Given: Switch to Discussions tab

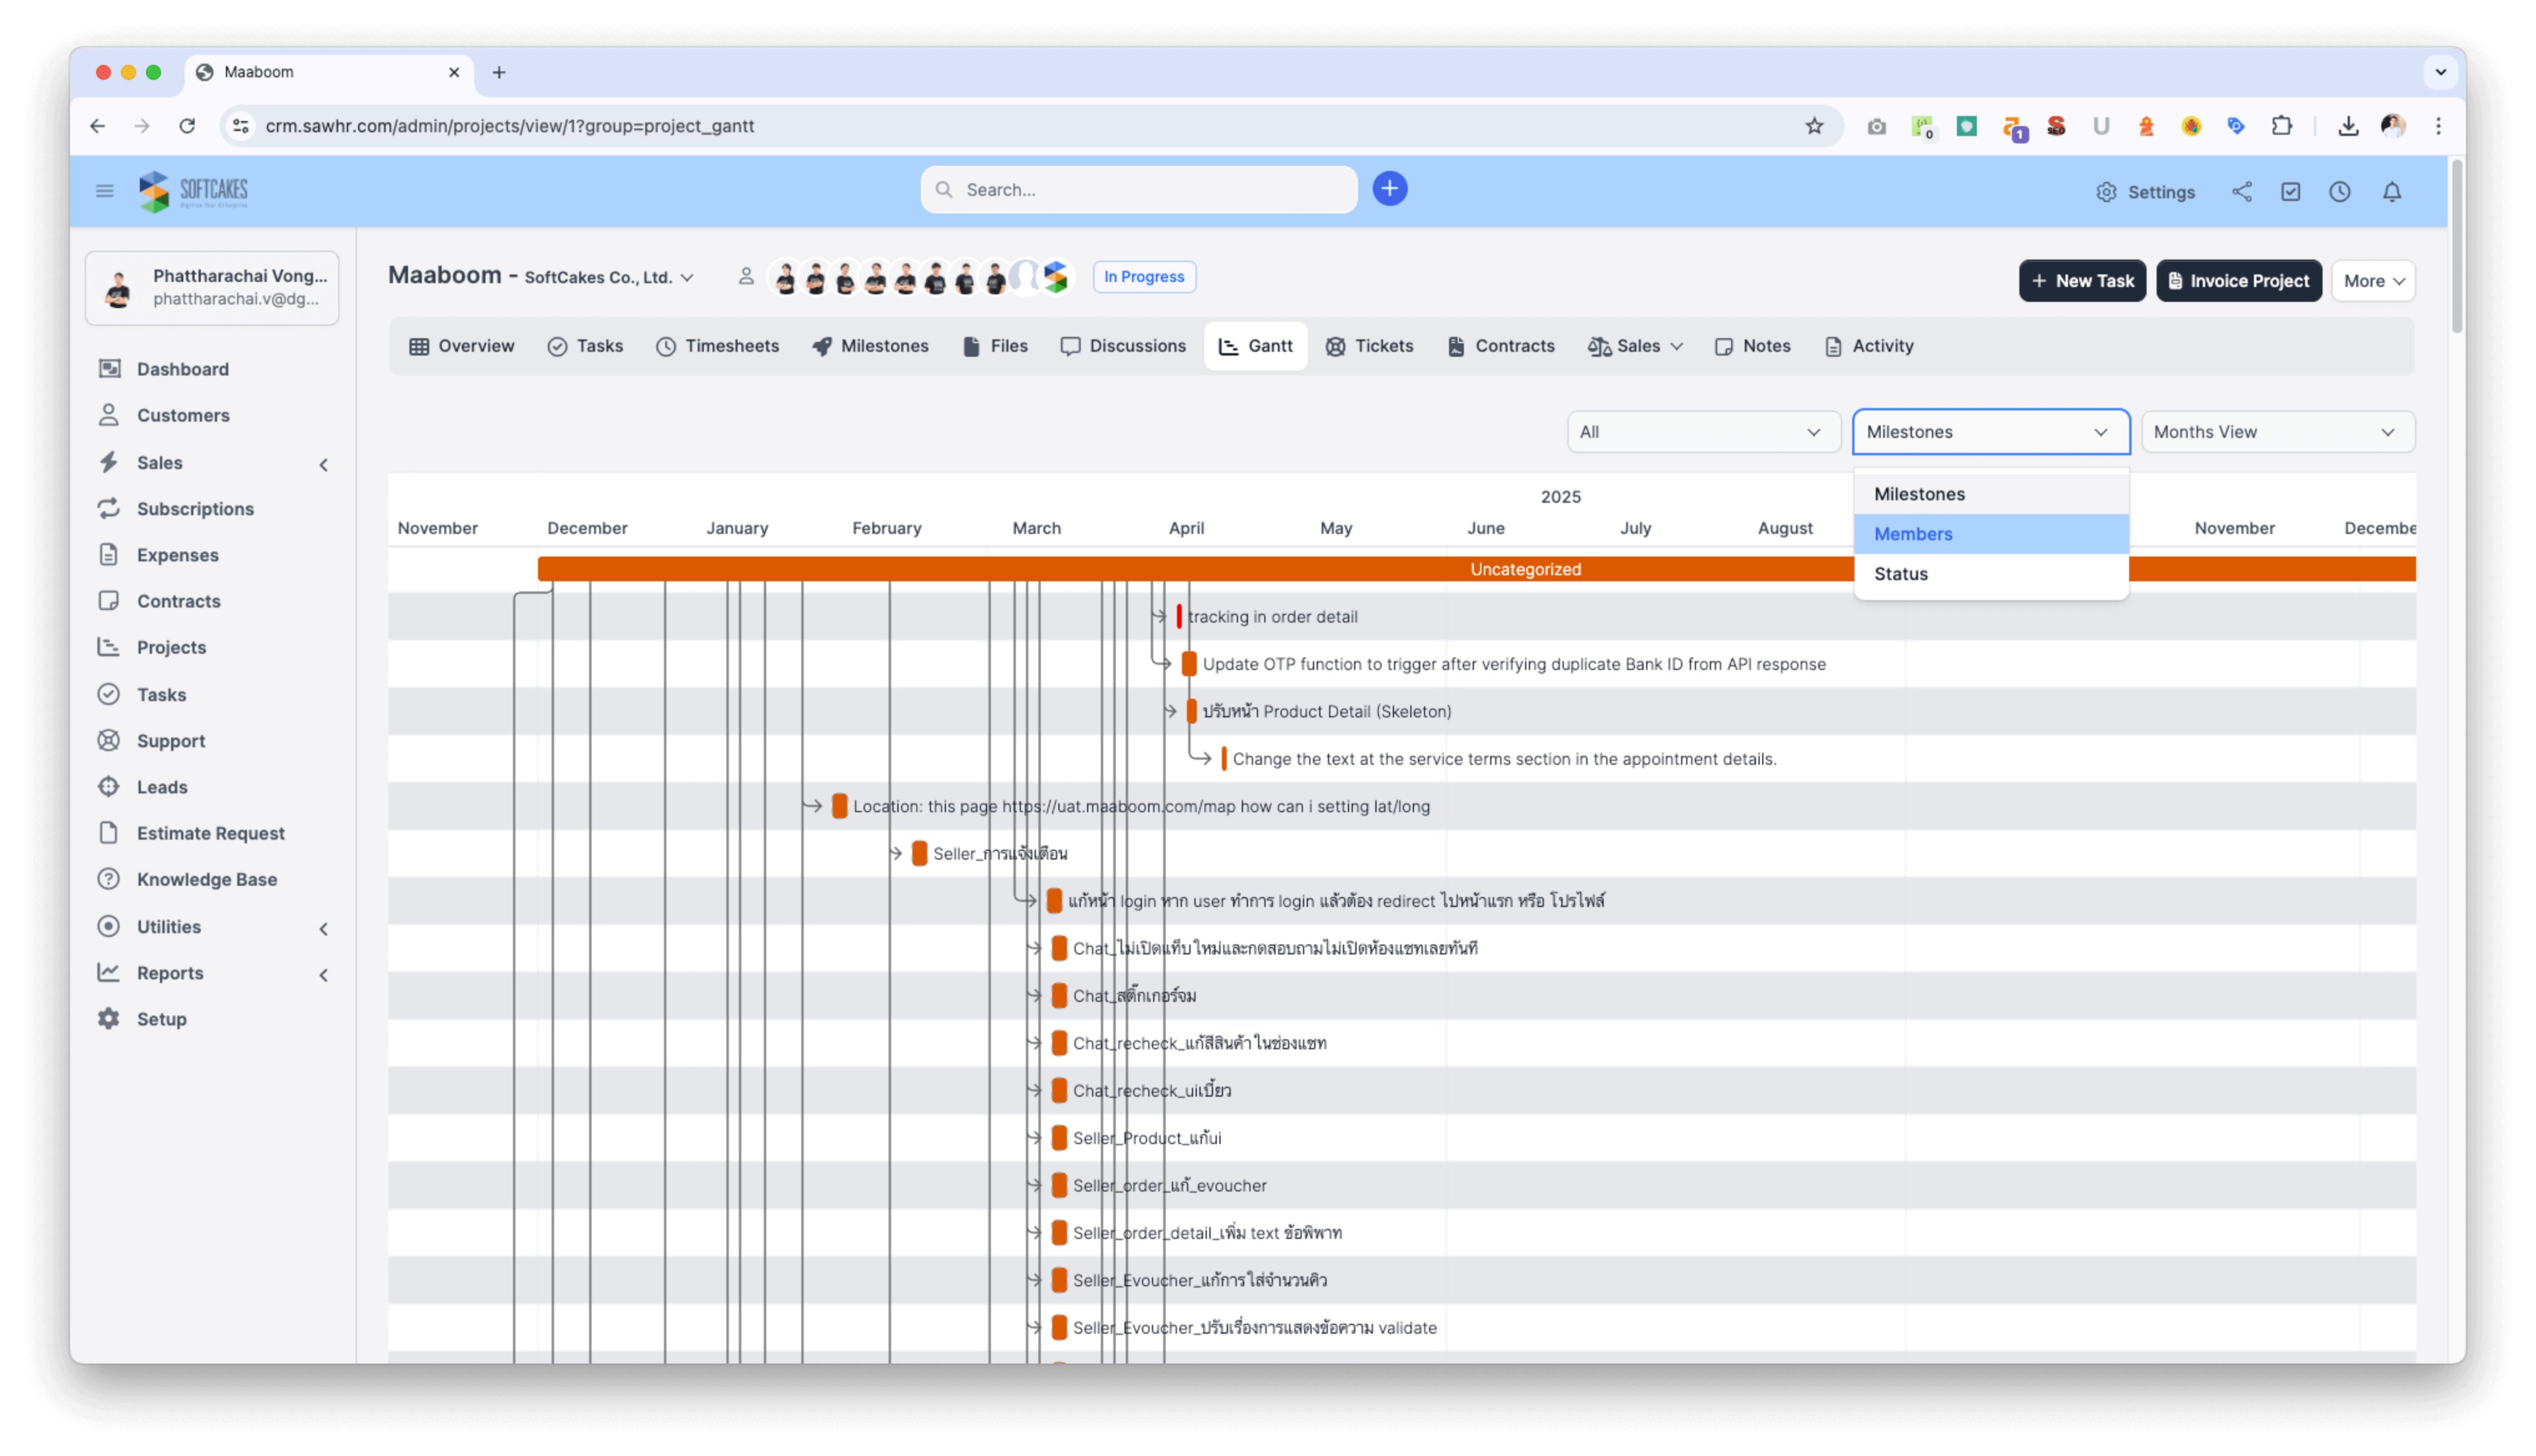Looking at the screenshot, I should [x=1123, y=346].
